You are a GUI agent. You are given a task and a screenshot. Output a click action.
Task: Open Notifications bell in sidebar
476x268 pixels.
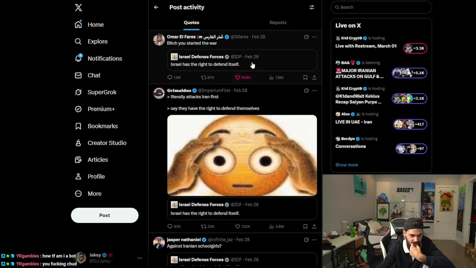pos(78,58)
